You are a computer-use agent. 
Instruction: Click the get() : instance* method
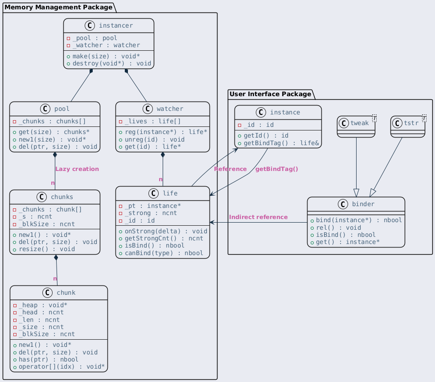click(348, 242)
